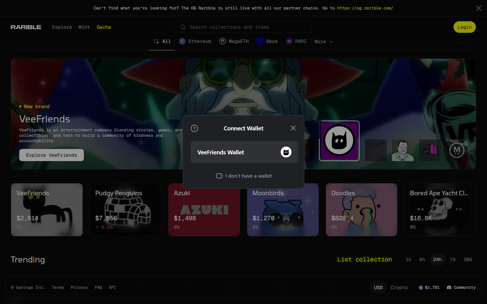
Task: Click the Community footer link
Action: coord(461,287)
